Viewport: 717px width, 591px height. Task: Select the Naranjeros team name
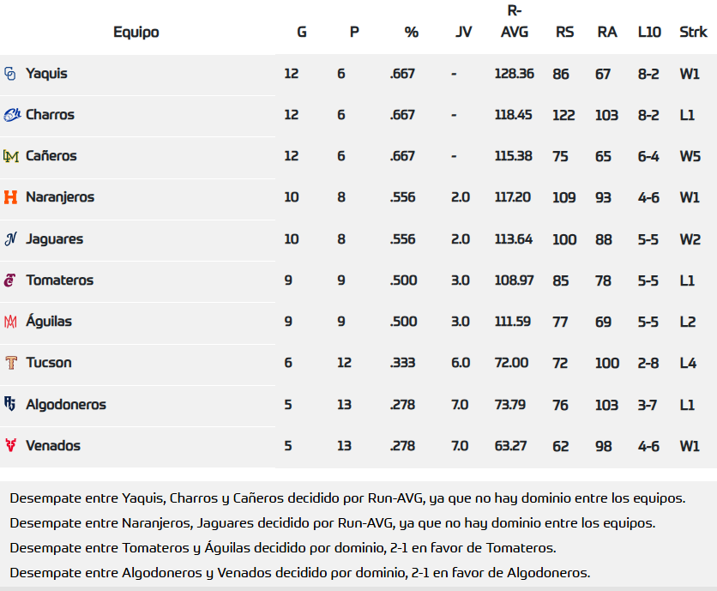[60, 197]
